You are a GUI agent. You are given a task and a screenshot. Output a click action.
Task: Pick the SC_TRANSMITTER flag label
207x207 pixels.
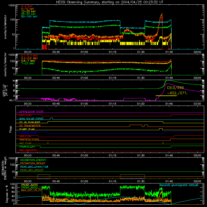30,126
